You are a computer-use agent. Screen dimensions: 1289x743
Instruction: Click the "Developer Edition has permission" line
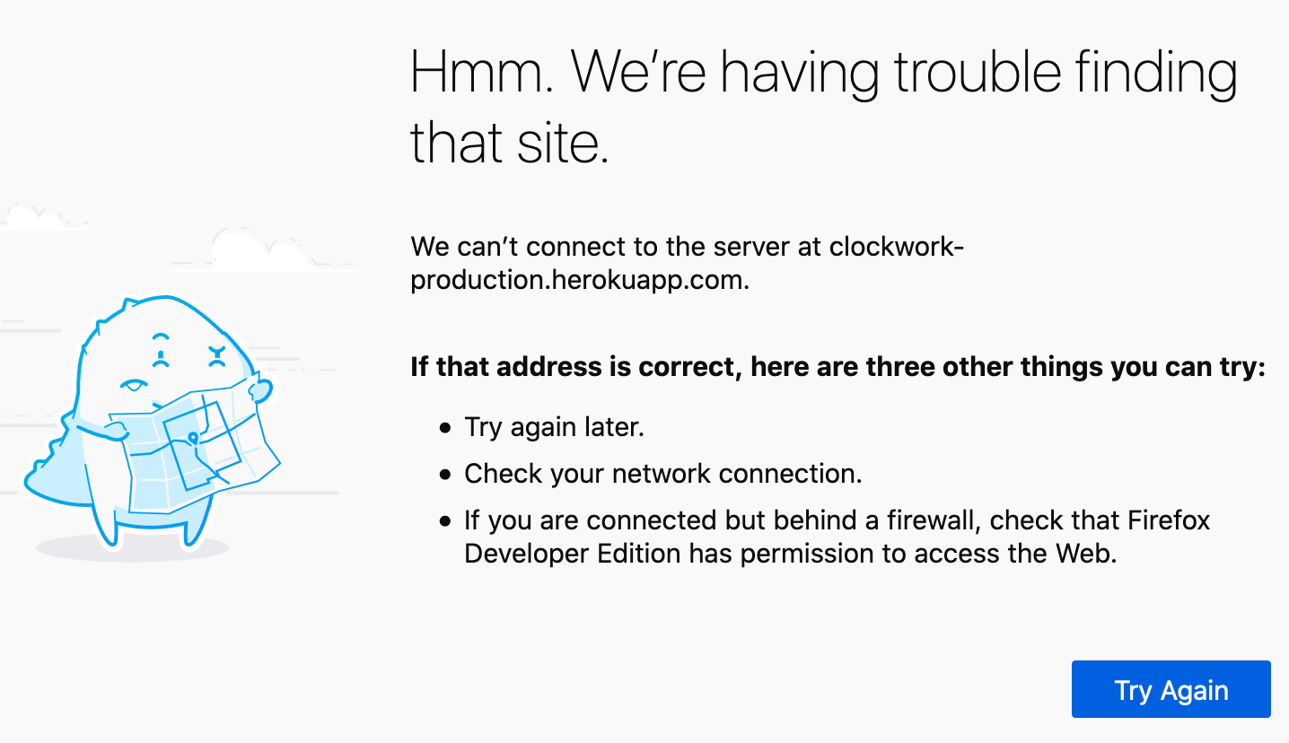pos(790,553)
